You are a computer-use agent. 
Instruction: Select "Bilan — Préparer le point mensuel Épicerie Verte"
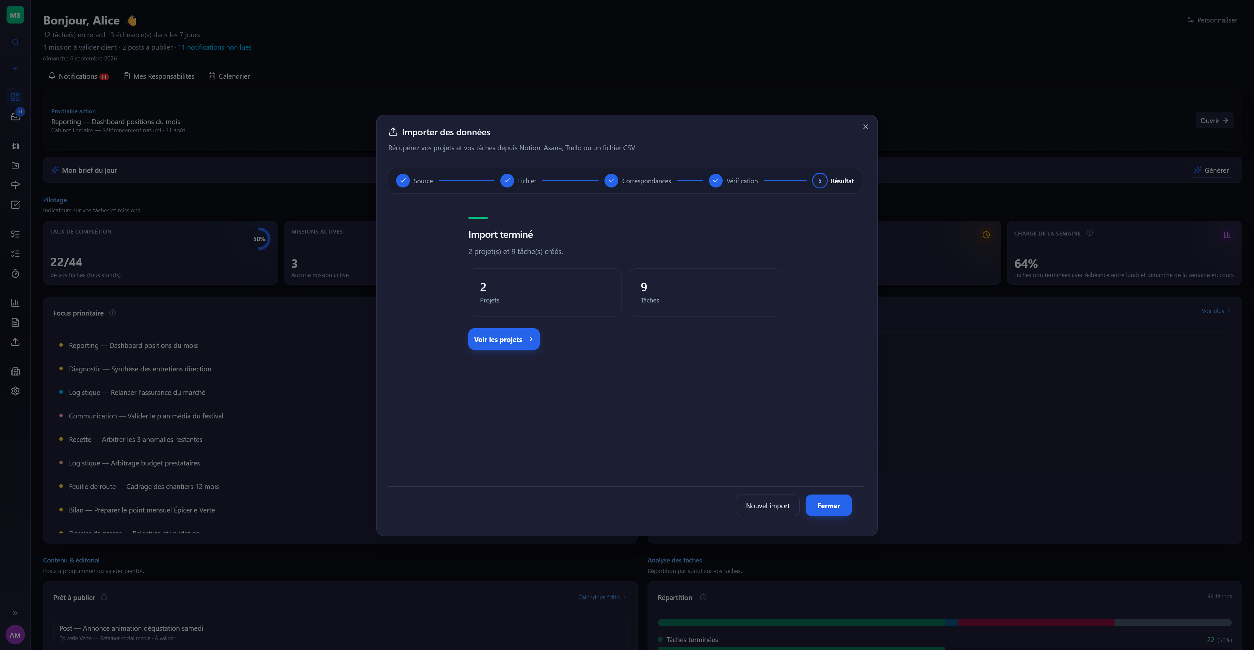coord(142,510)
